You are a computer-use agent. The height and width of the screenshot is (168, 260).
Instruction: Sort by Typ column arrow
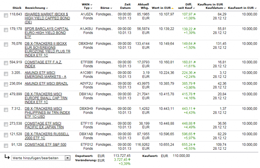(x=92, y=8)
